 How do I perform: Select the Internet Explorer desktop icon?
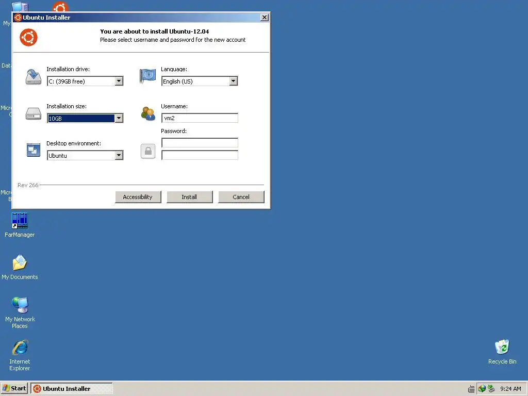tap(20, 355)
